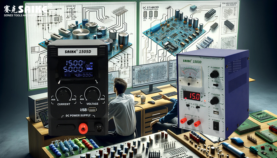Click the CURRENT knob on the 1503D
277x158 pixels.
pyautogui.click(x=214, y=74)
